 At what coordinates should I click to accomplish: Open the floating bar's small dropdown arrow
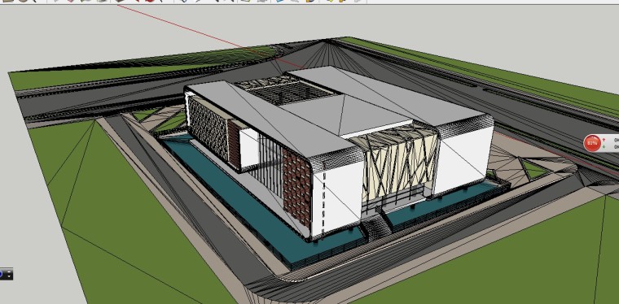pyautogui.click(x=9, y=276)
